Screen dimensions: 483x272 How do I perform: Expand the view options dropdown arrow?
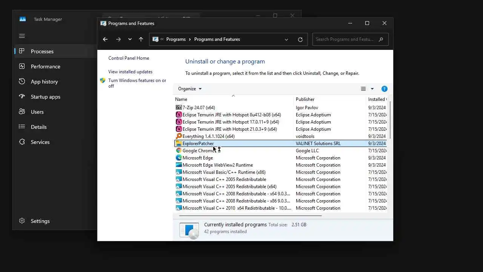click(372, 89)
